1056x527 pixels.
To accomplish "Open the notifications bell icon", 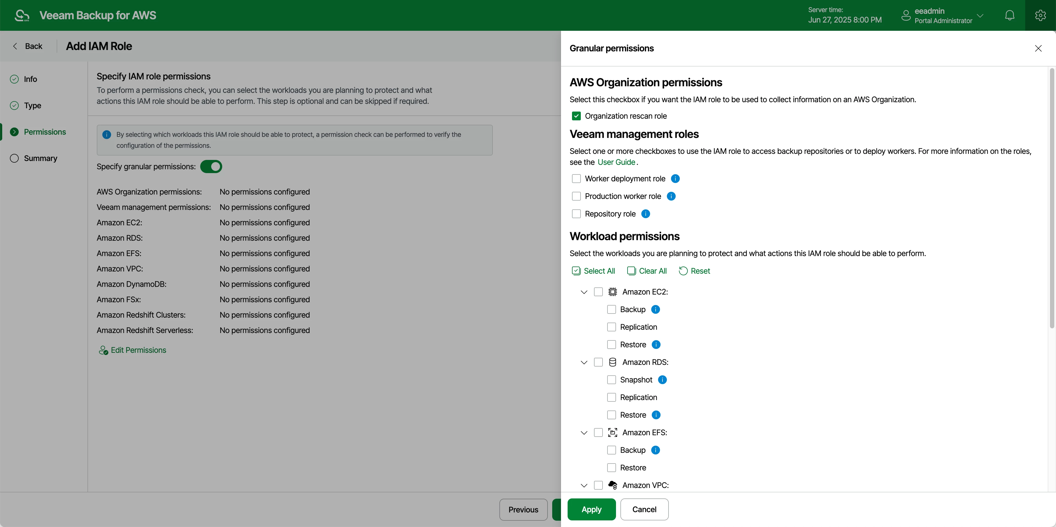I will click(1009, 16).
